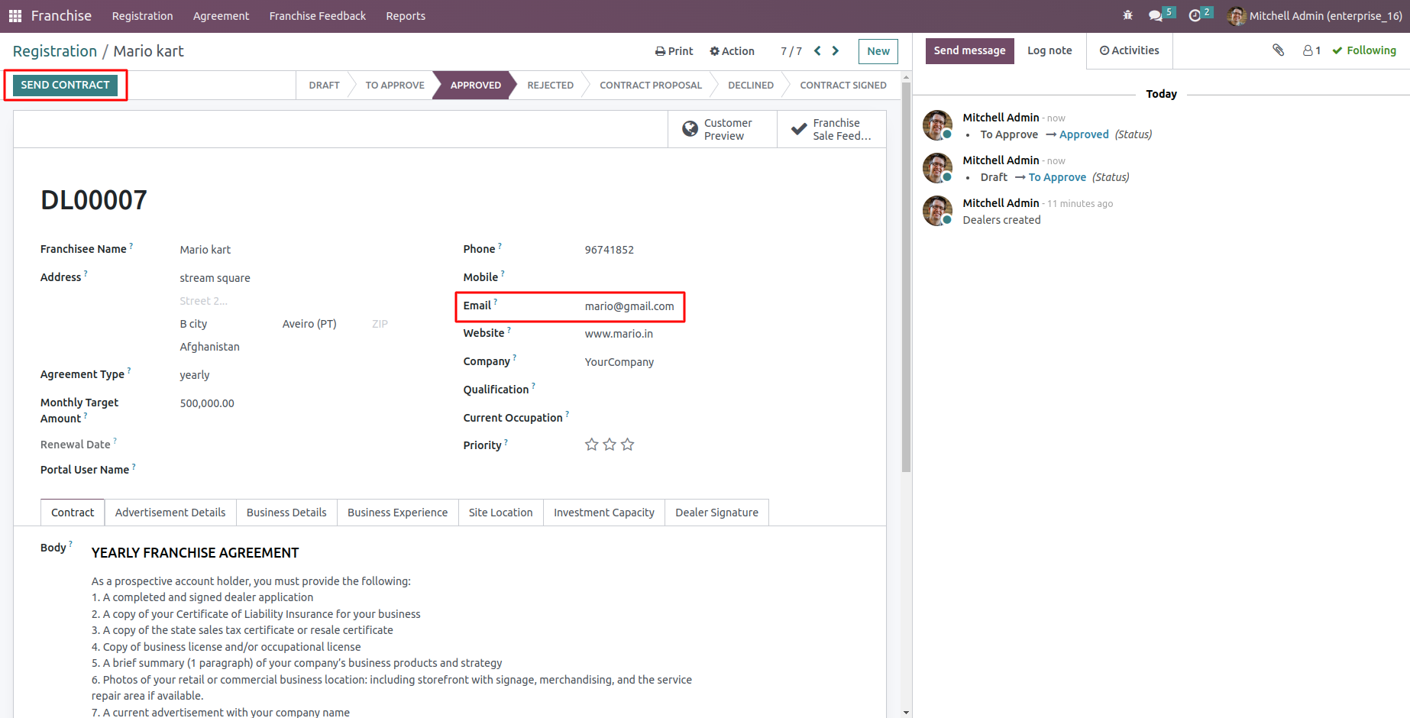Set priority to first star

coord(591,445)
